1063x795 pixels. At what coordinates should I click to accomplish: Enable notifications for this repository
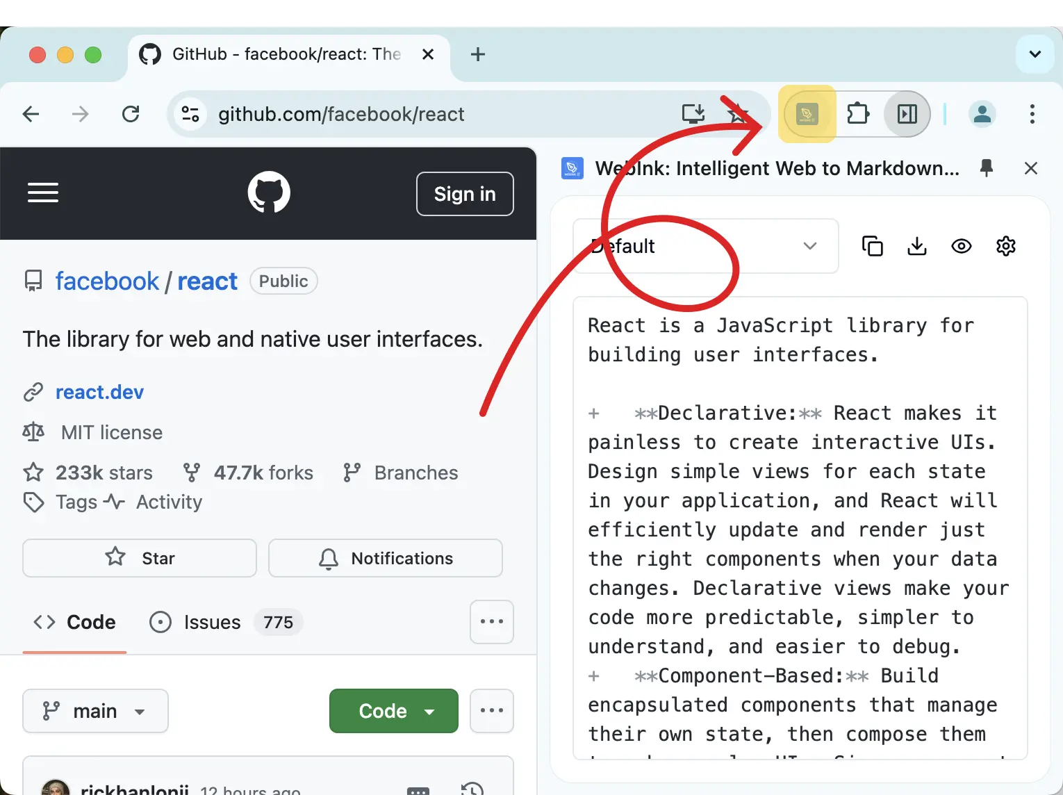tap(385, 558)
